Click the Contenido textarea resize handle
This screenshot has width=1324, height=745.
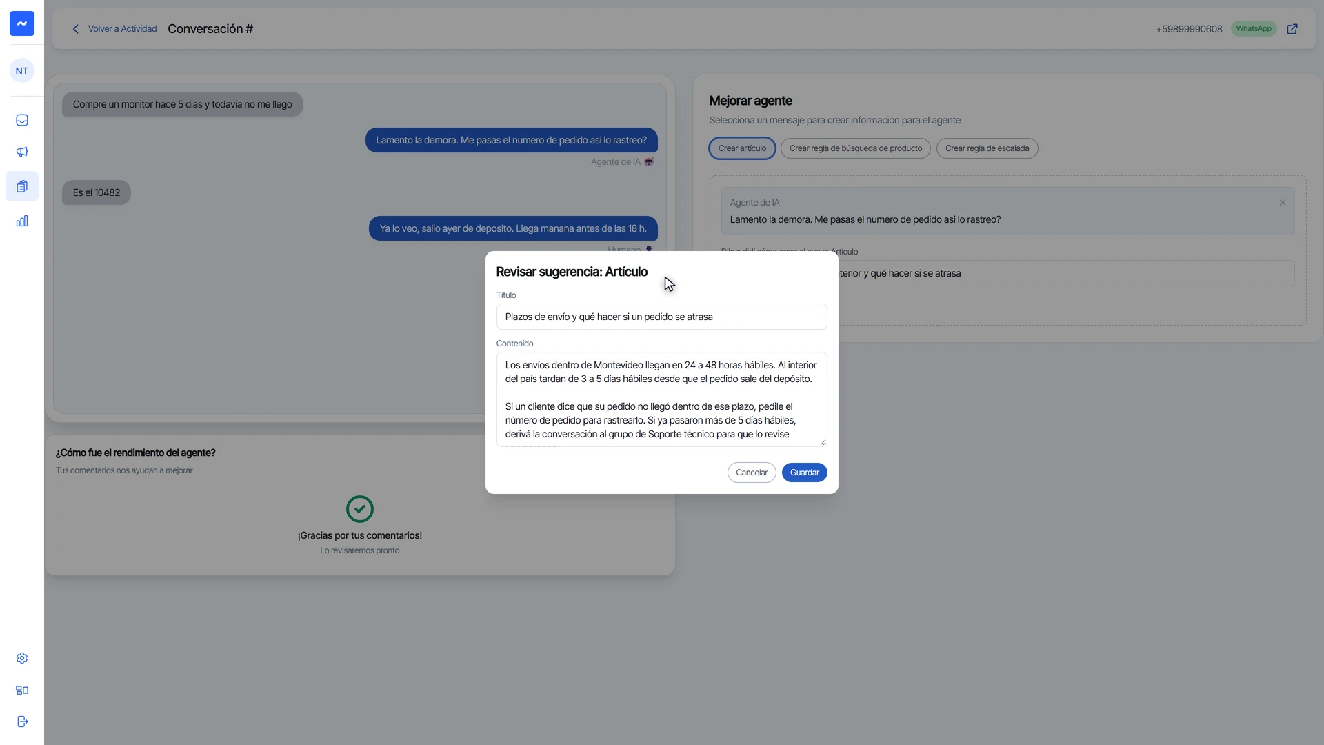point(823,442)
